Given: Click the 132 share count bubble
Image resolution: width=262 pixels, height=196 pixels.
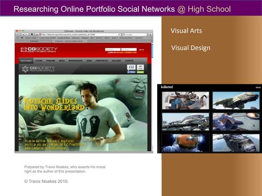Looking at the screenshot, I should tap(131, 67).
